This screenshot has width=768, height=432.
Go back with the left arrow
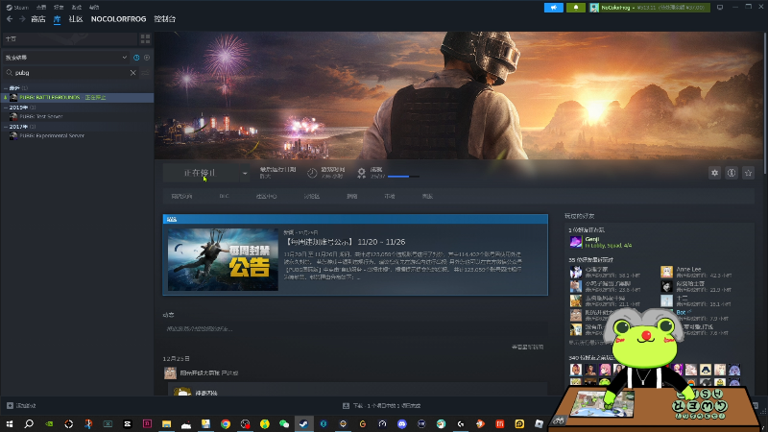tap(10, 19)
